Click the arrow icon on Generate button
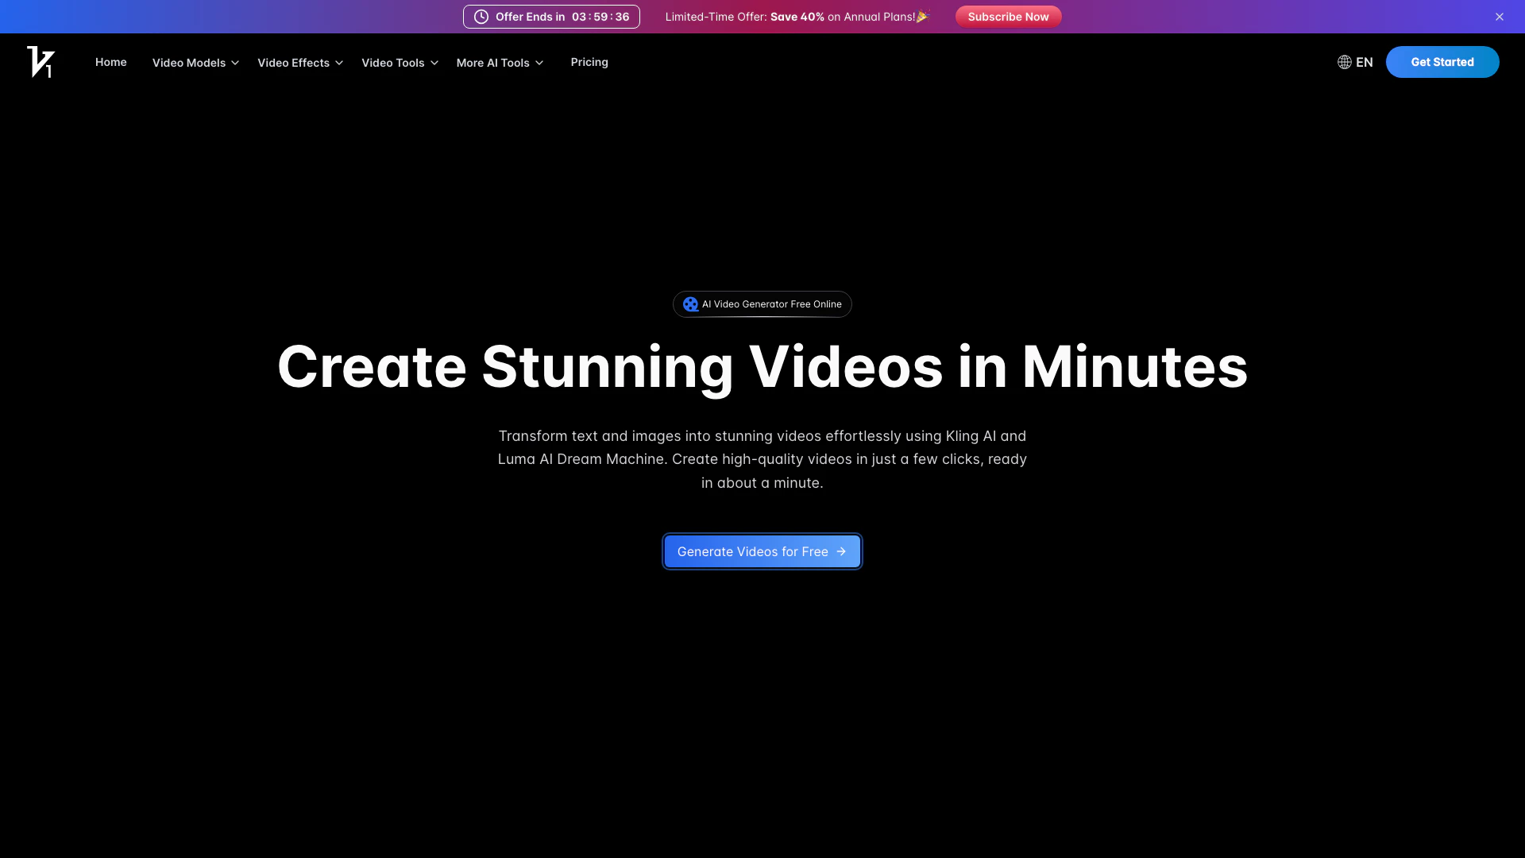The image size is (1525, 858). [x=841, y=551]
